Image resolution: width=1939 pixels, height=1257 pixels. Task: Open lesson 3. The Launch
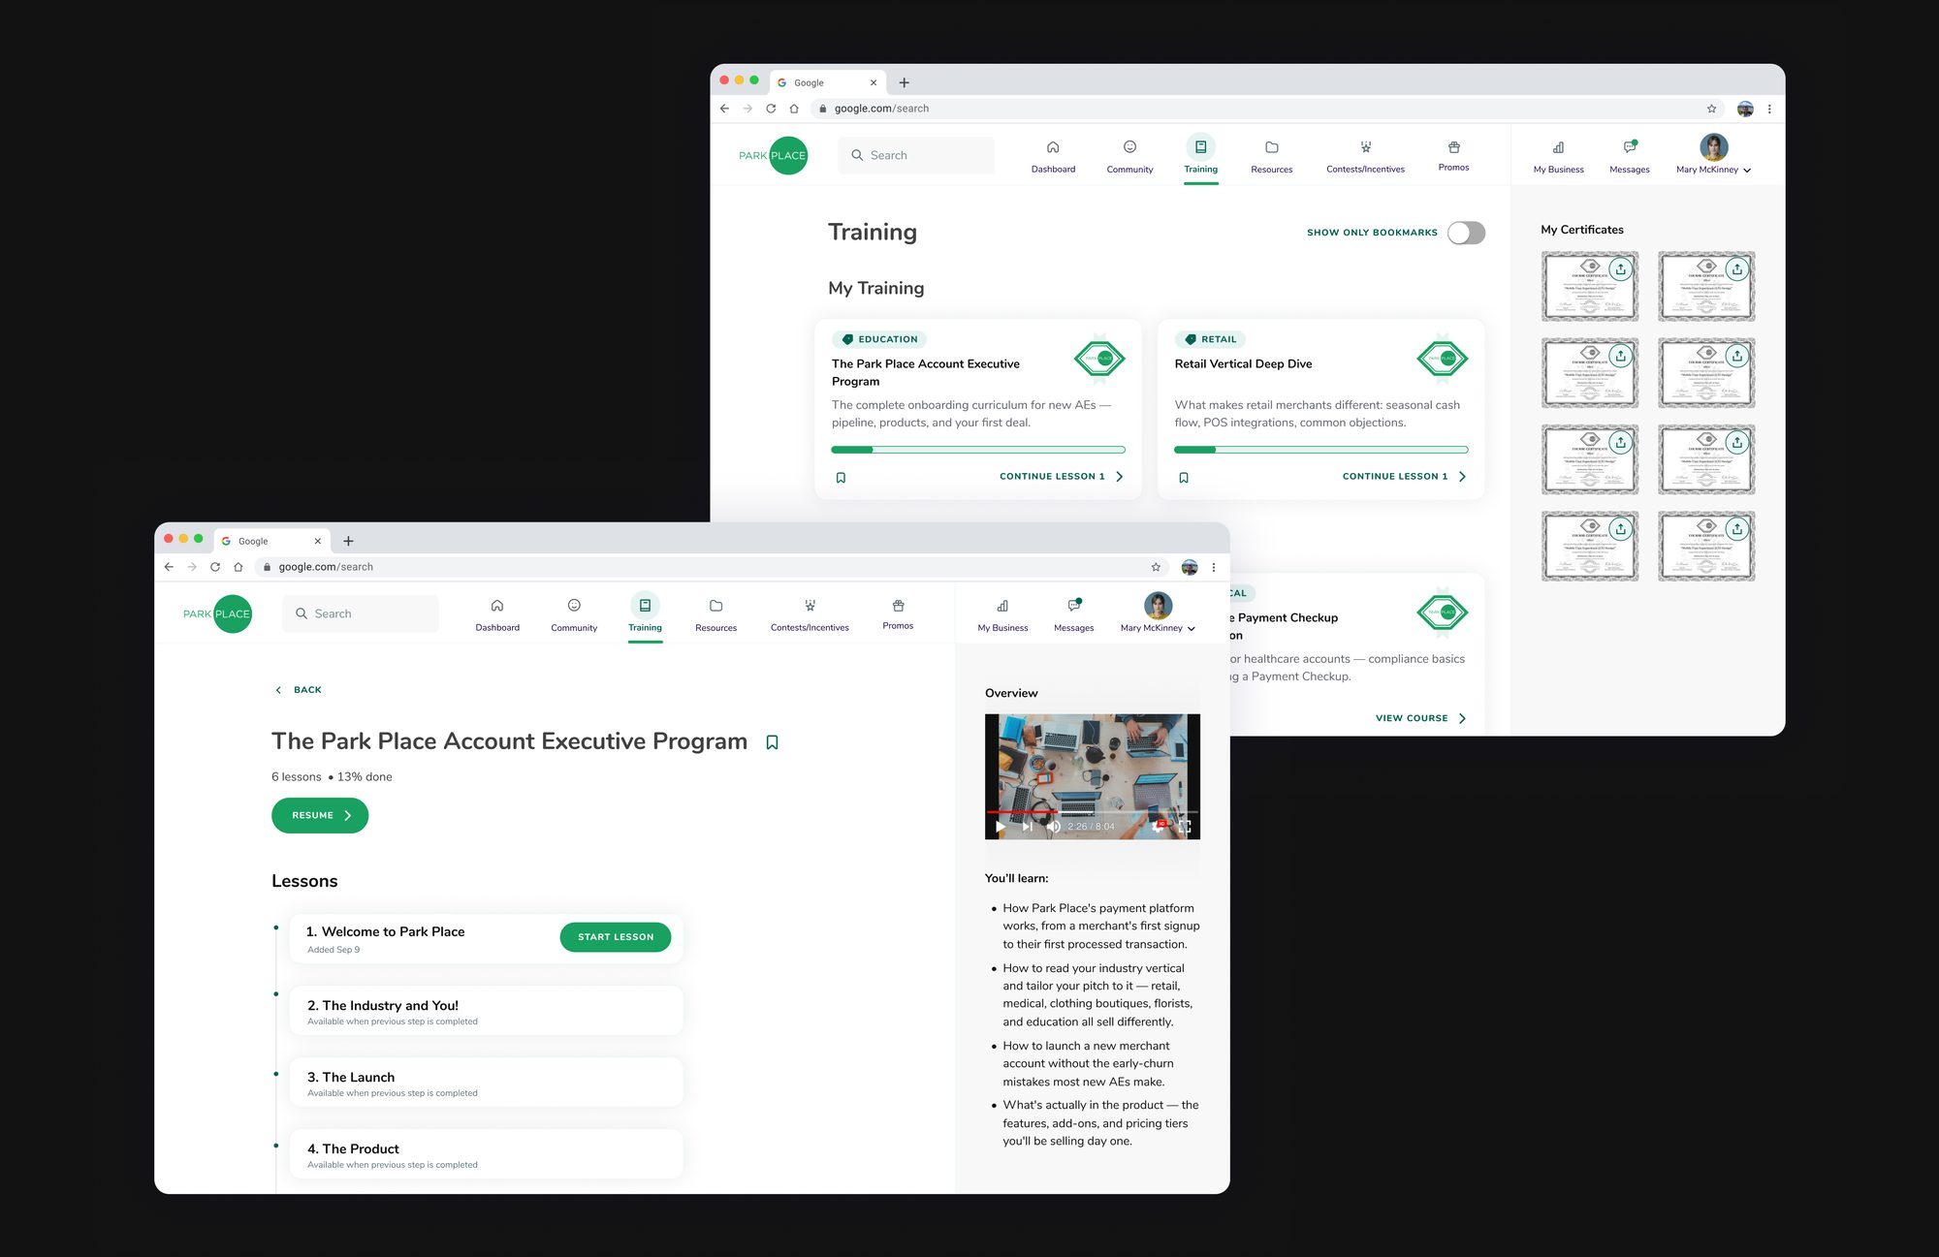(486, 1083)
